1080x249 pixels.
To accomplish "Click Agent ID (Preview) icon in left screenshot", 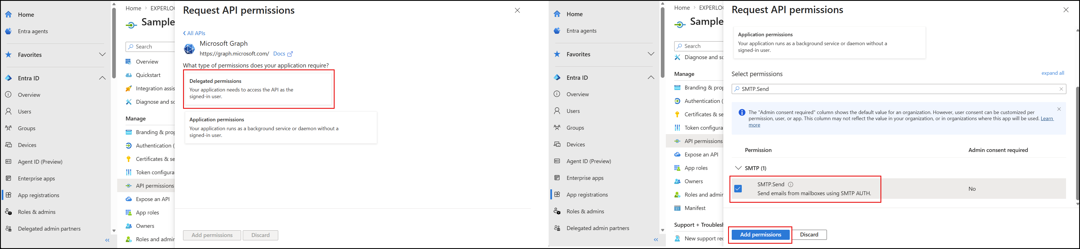I will point(8,162).
